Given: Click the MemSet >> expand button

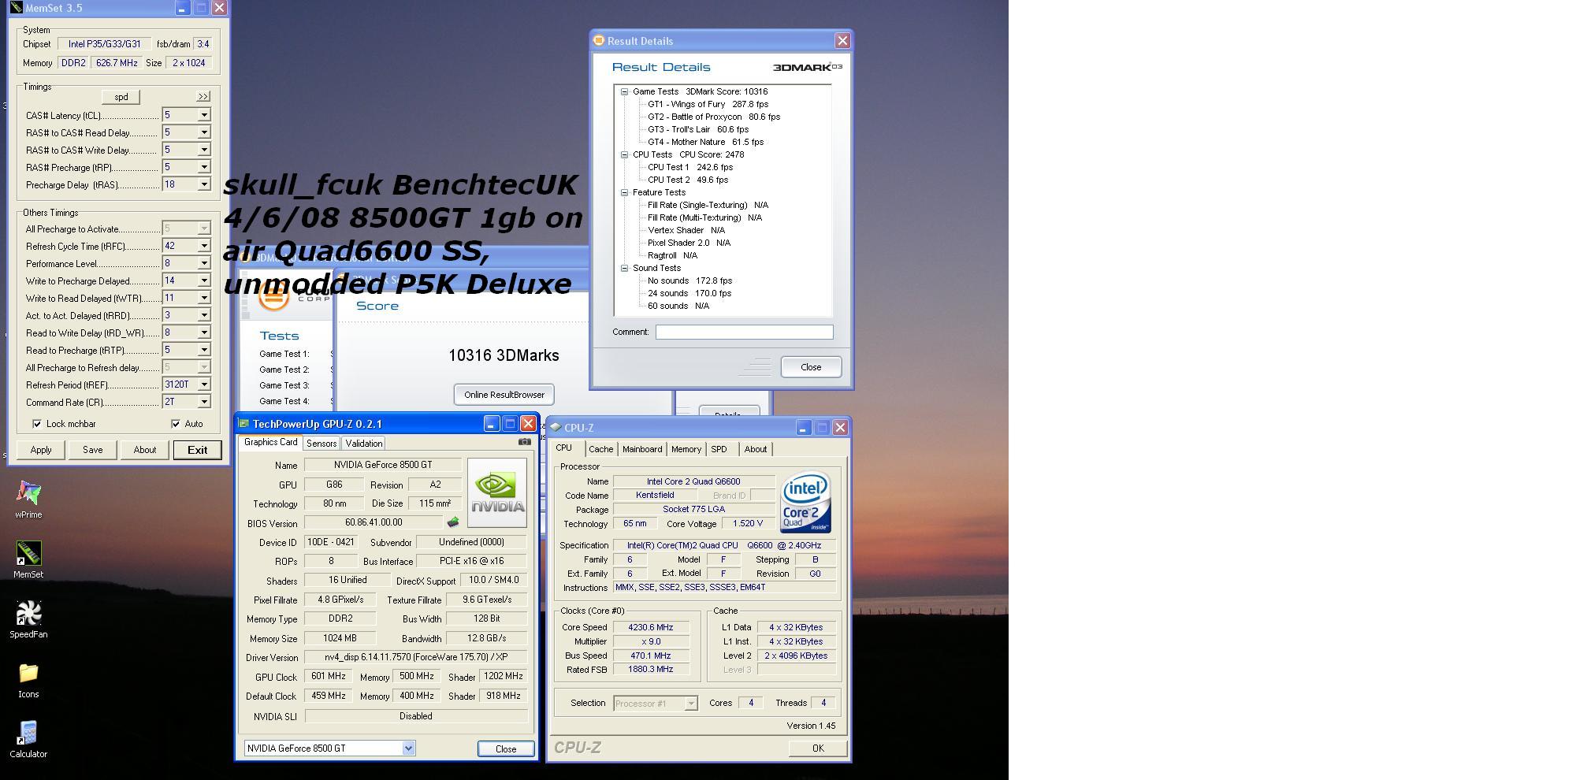Looking at the screenshot, I should pos(203,96).
